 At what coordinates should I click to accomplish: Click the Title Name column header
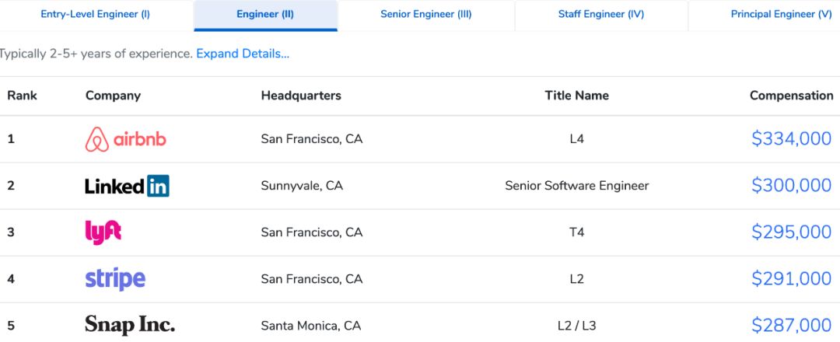[576, 96]
